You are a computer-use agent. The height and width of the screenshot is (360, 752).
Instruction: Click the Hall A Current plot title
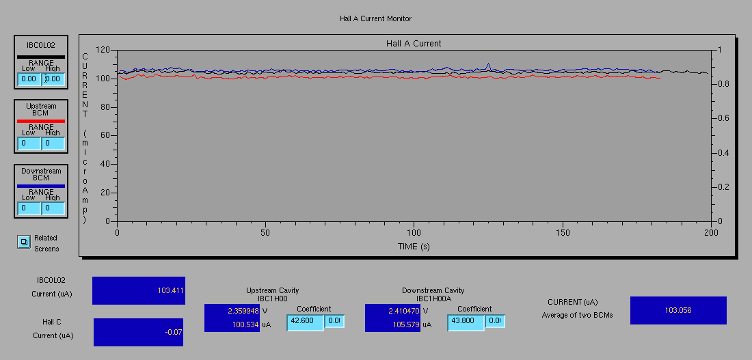pos(414,43)
